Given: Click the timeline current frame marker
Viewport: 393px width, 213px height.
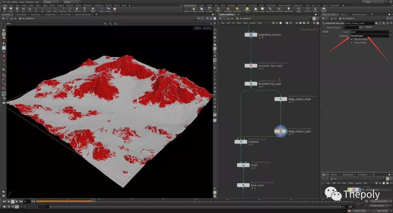Looking at the screenshot, I should coord(93,200).
